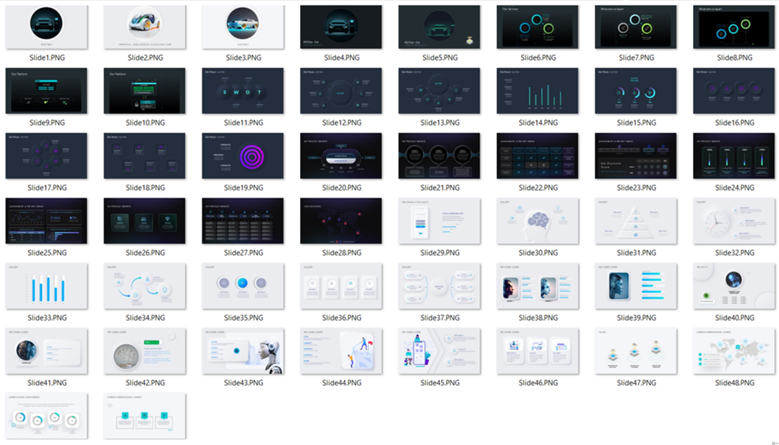Click the Slide8.PNG file name label
Image resolution: width=779 pixels, height=445 pixels.
[734, 58]
